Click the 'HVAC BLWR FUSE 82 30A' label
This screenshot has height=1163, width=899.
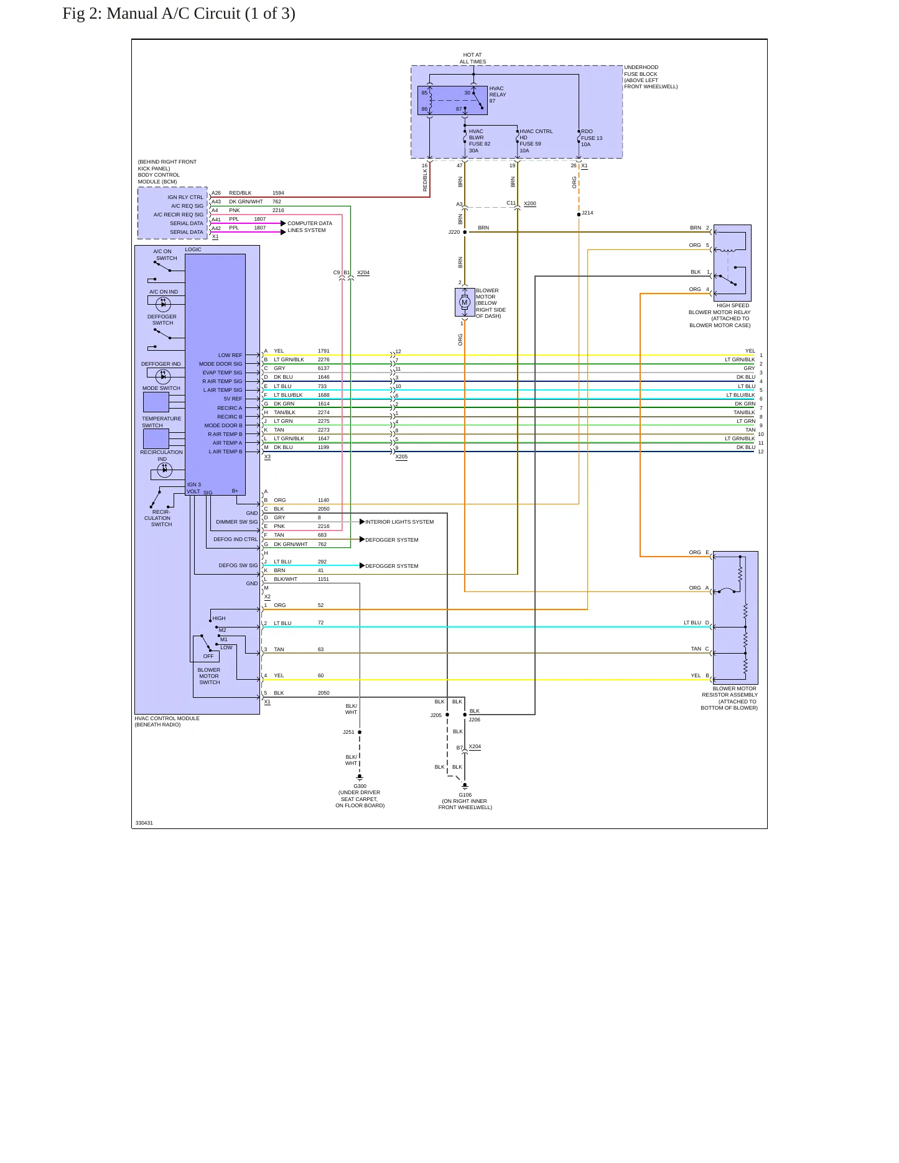coord(479,141)
